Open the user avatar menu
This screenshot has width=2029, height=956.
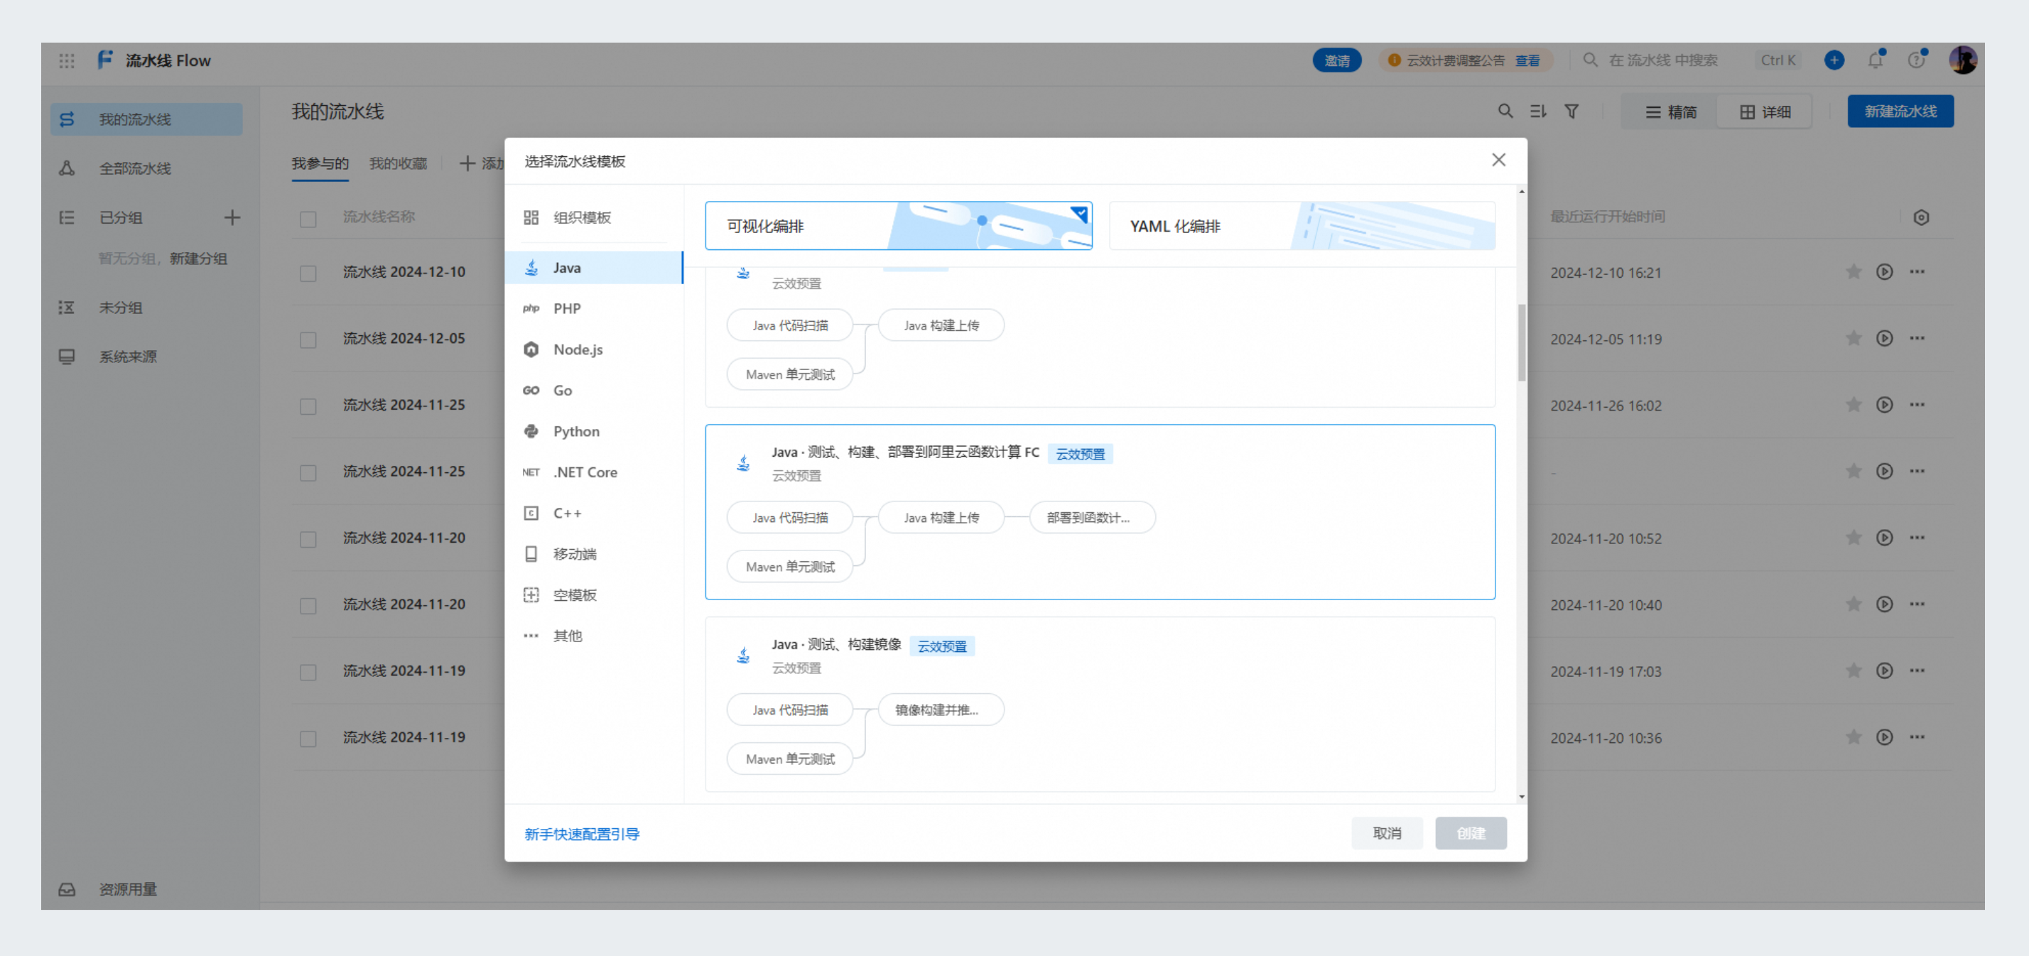coord(1962,60)
